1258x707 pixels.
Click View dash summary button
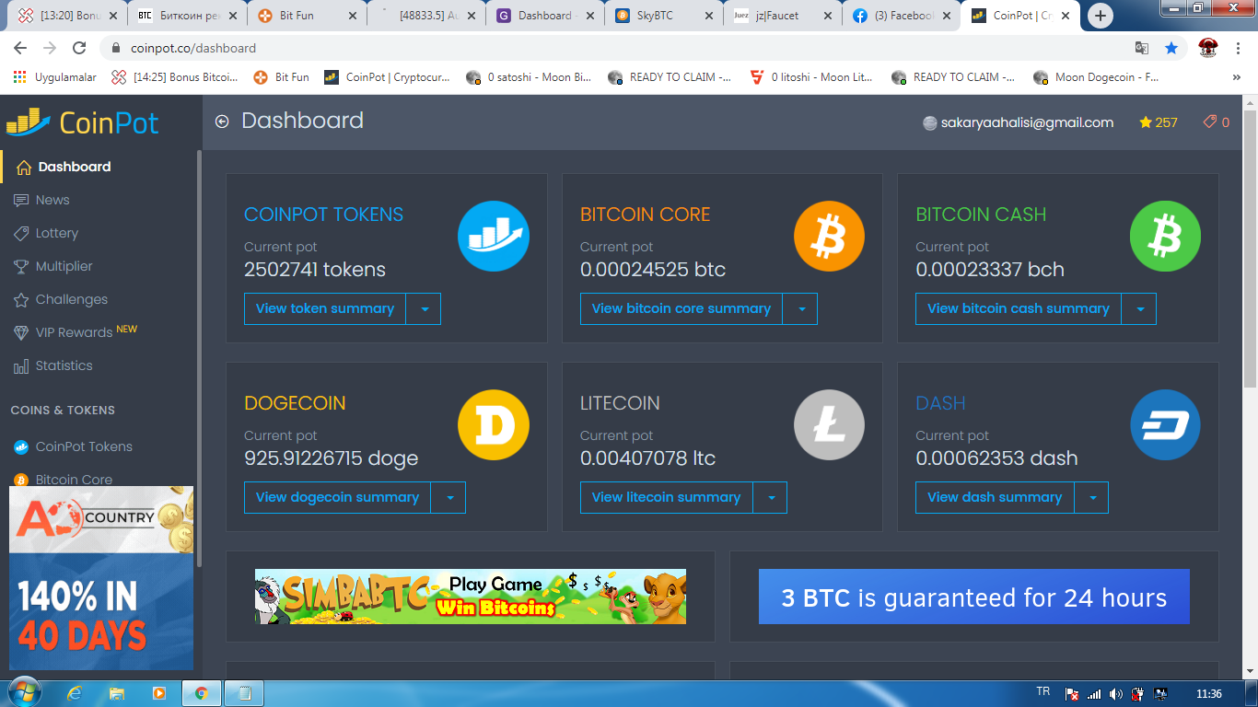[x=995, y=498]
